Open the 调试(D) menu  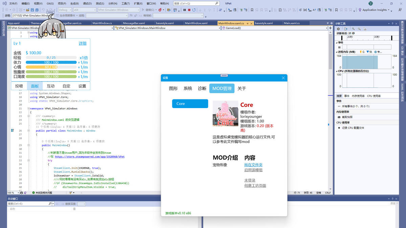(87, 3)
